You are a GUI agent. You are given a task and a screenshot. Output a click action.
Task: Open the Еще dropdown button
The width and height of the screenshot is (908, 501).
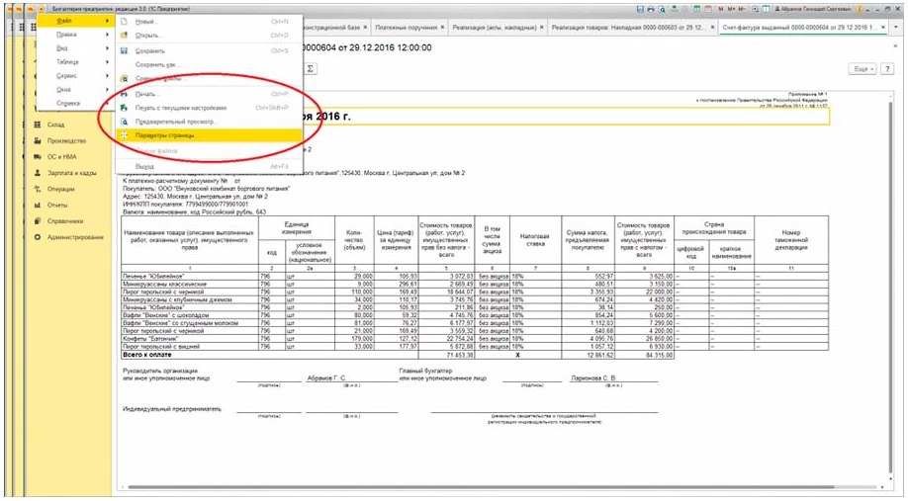click(x=863, y=69)
